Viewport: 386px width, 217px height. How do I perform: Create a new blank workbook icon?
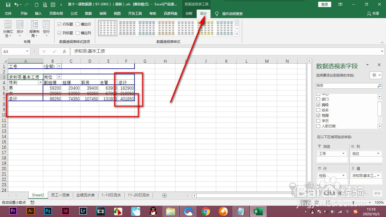[36, 5]
